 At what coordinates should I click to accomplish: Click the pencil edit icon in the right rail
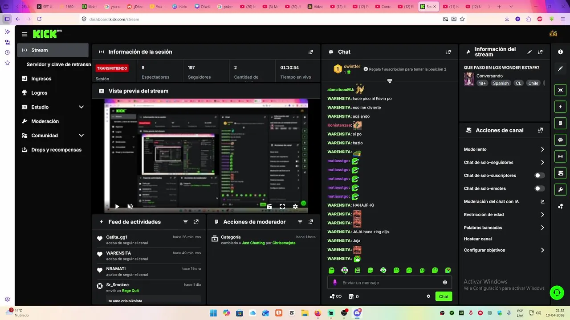[560, 68]
